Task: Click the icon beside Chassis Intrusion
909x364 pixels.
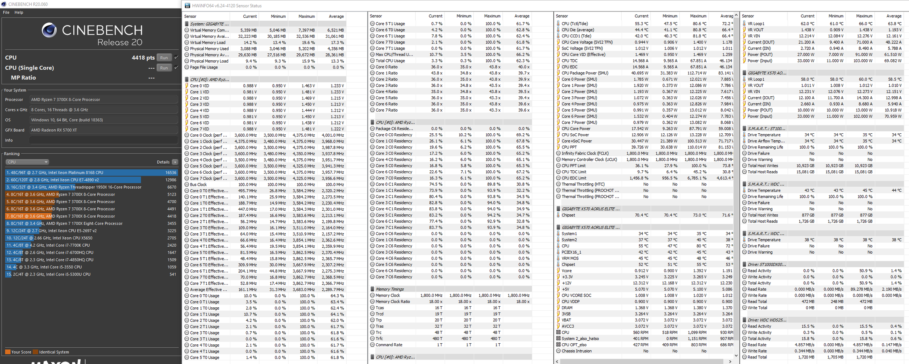Action: [558, 351]
